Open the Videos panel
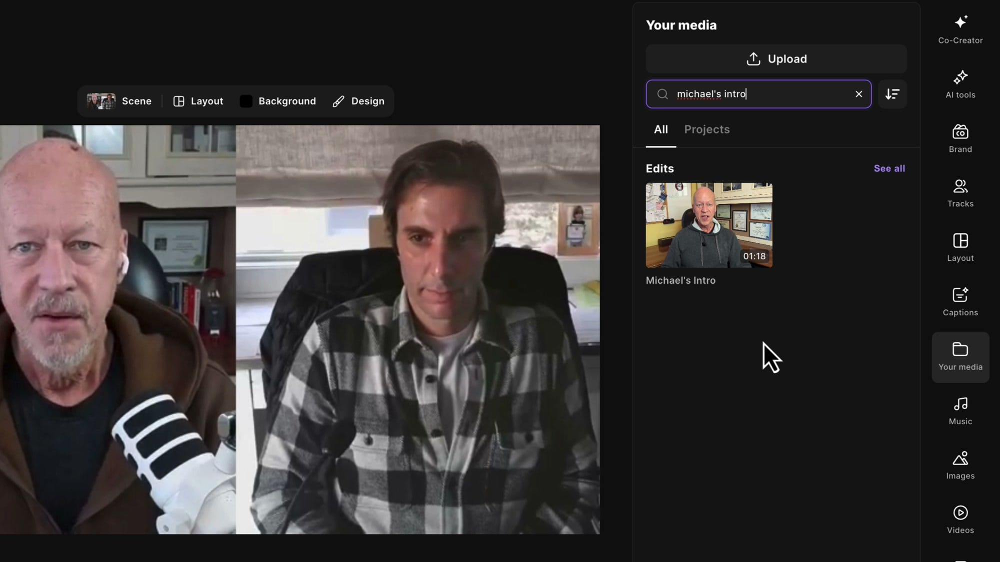 click(x=960, y=518)
